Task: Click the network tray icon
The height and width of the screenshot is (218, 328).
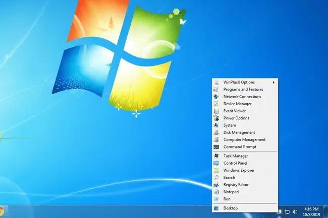Action: pos(287,212)
